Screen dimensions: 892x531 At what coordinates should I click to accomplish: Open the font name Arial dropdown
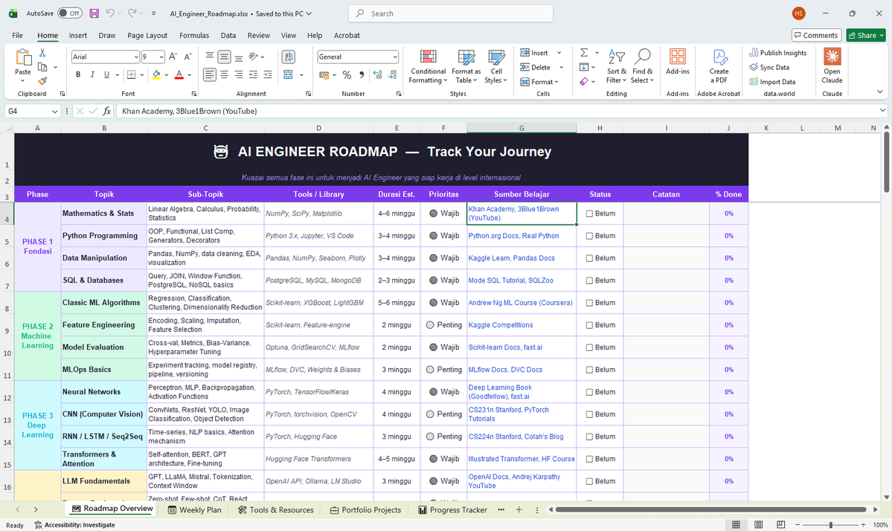click(x=136, y=57)
